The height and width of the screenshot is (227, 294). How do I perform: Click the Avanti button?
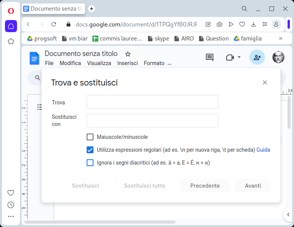coord(253,186)
